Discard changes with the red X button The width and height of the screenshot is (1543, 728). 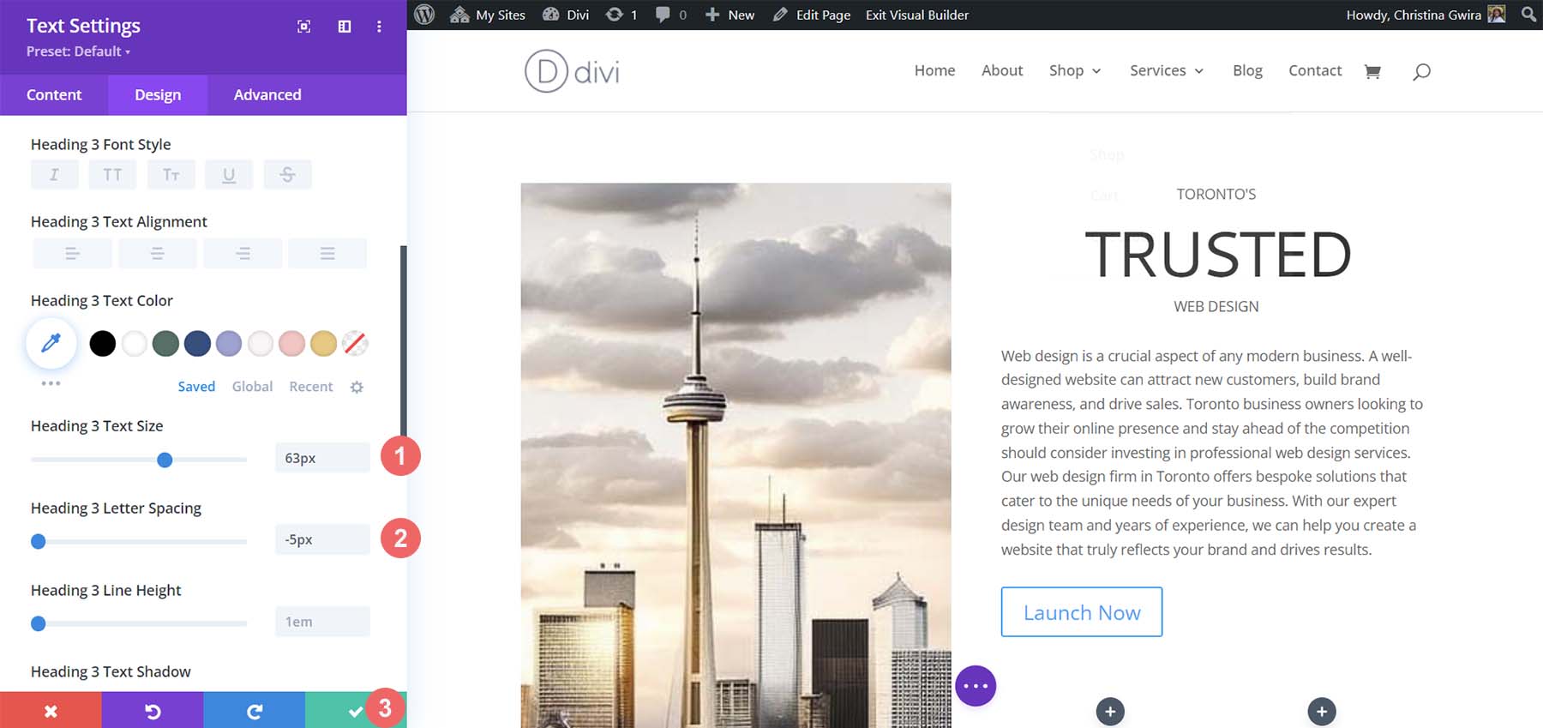coord(51,711)
